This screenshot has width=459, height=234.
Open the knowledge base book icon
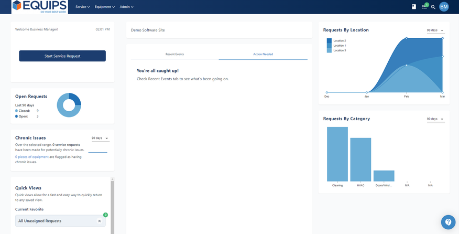[413, 7]
